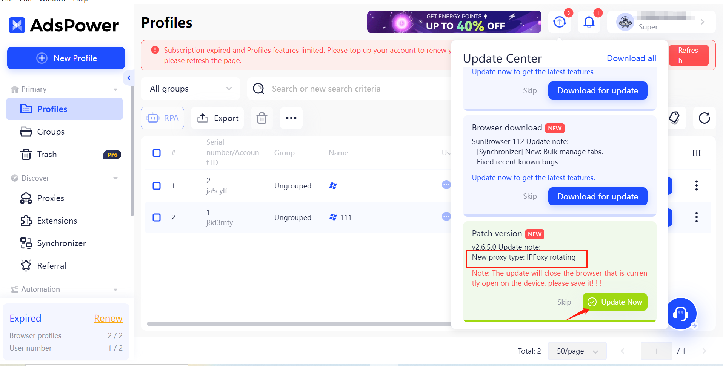Open column settings icon

click(x=697, y=153)
